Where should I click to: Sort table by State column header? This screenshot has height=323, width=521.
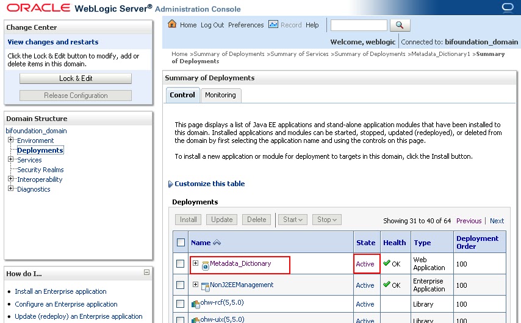pyautogui.click(x=366, y=243)
